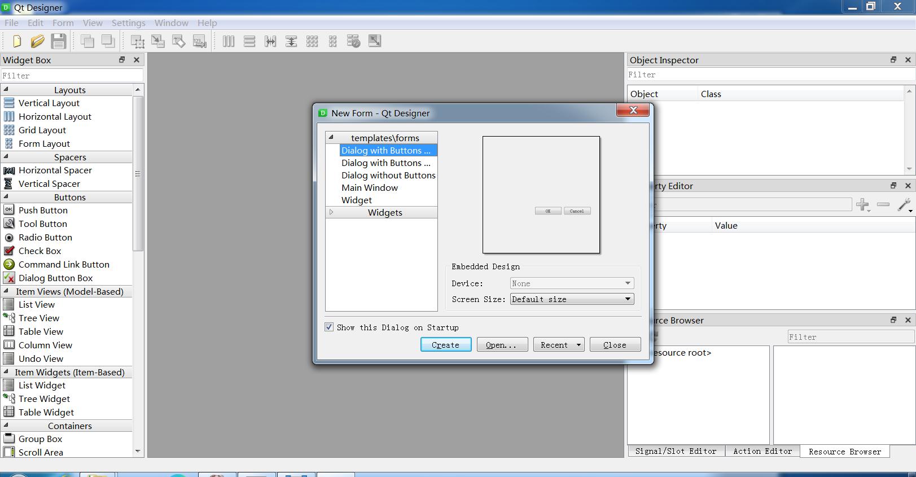The width and height of the screenshot is (916, 477).
Task: Click the Send to Back toolbar icon
Action: tap(87, 41)
